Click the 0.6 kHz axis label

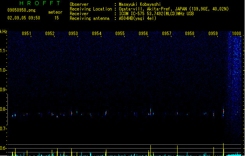(3, 148)
